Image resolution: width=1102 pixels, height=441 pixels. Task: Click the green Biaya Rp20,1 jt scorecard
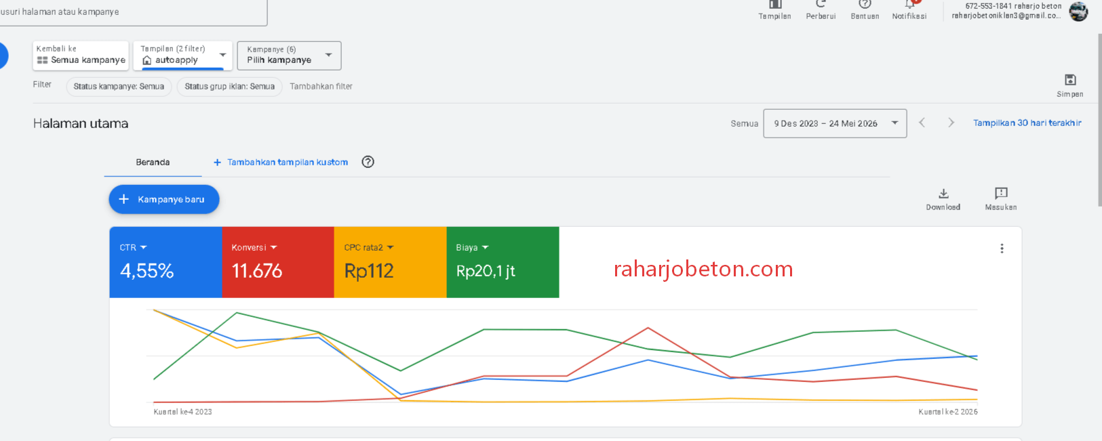tap(503, 262)
